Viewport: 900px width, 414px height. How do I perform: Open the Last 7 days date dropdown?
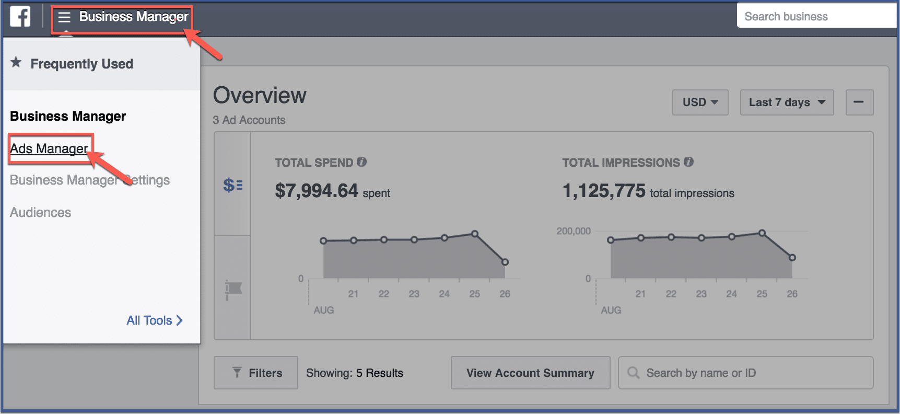click(787, 102)
